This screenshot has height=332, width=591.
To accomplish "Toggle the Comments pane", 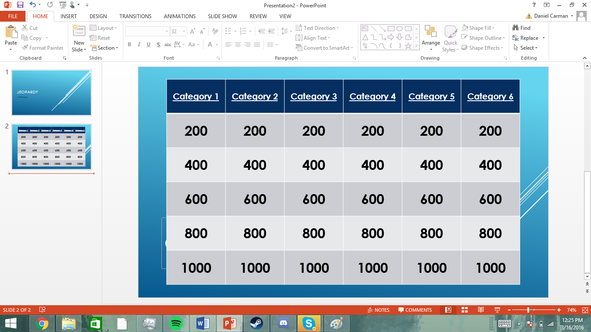I will point(415,310).
